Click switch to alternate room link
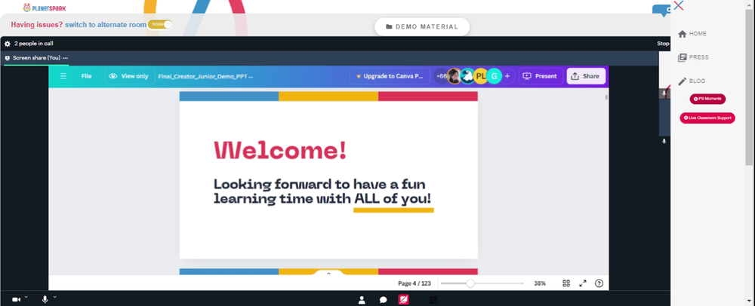755x306 pixels. (x=106, y=25)
